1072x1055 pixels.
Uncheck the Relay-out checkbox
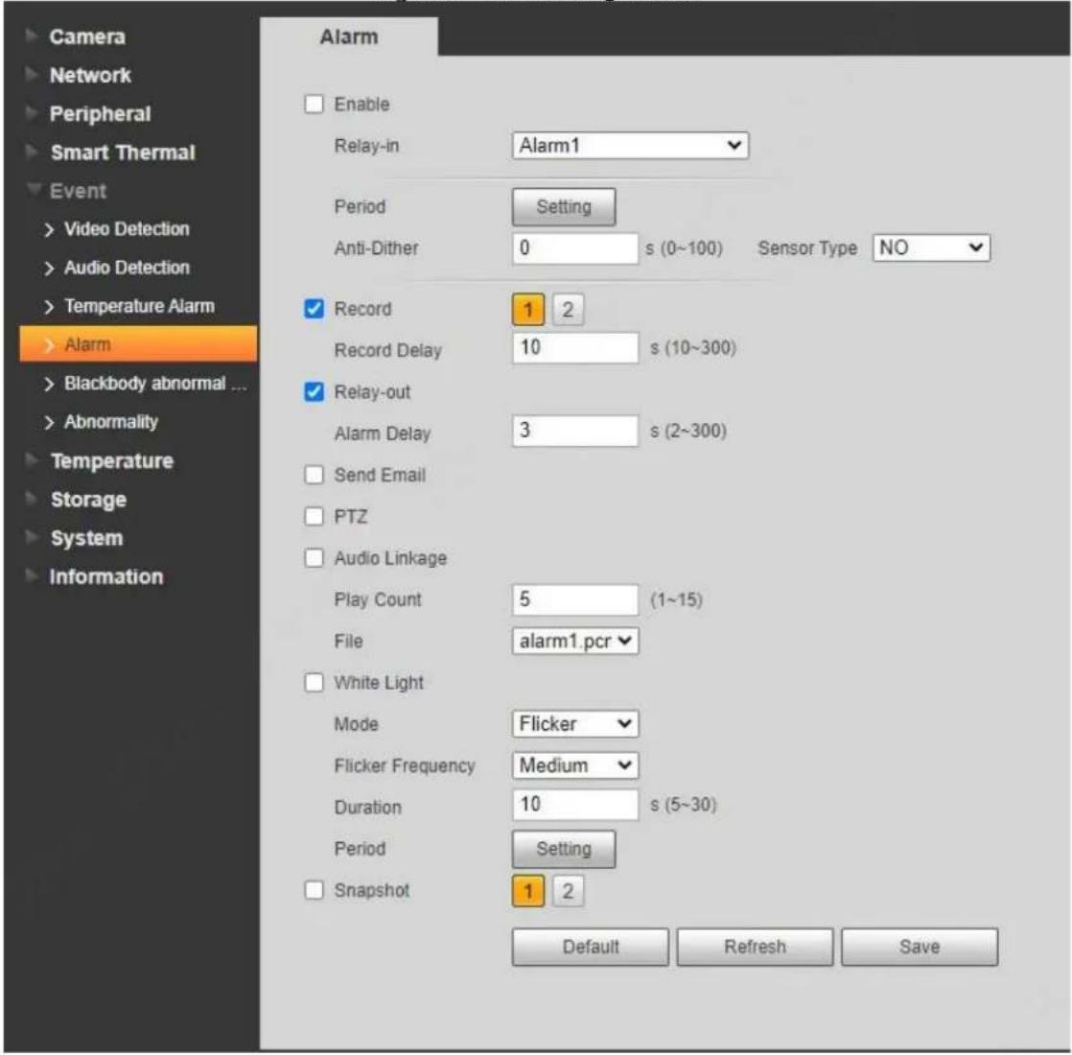(314, 391)
